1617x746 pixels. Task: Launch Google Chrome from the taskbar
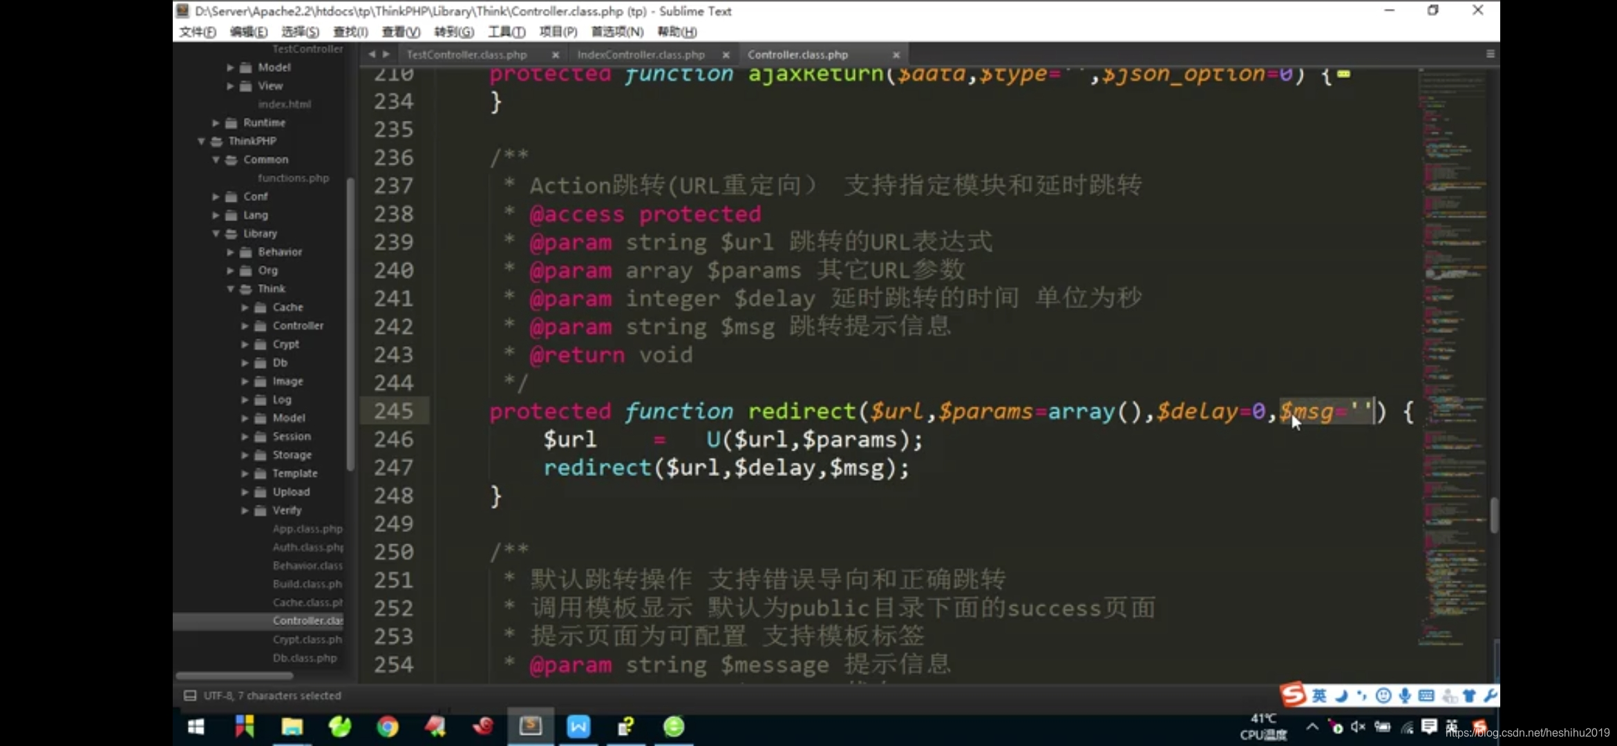point(388,727)
